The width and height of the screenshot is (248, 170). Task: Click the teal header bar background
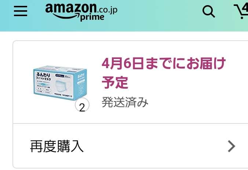tap(158, 16)
